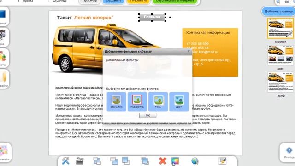The height and width of the screenshot is (166, 295).
Task: Select the главная page thumbnail
Action: [280, 29]
